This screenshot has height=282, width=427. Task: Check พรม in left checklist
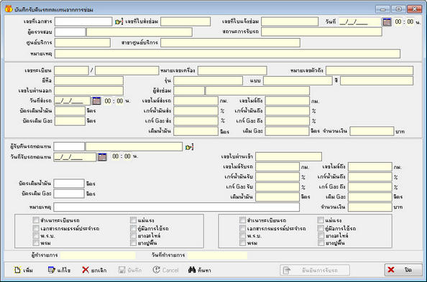[36, 243]
